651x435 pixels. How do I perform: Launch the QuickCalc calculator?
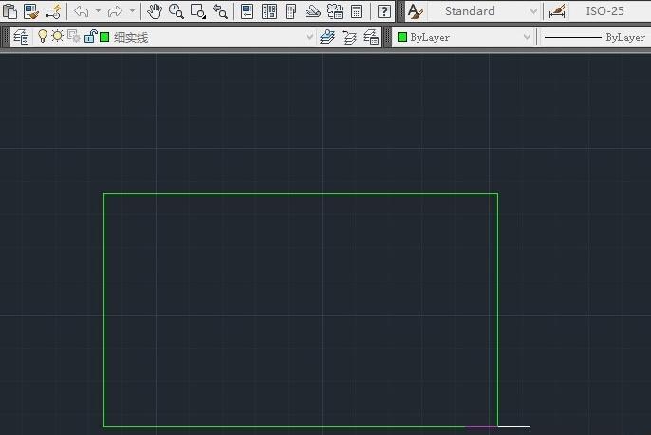pos(356,11)
